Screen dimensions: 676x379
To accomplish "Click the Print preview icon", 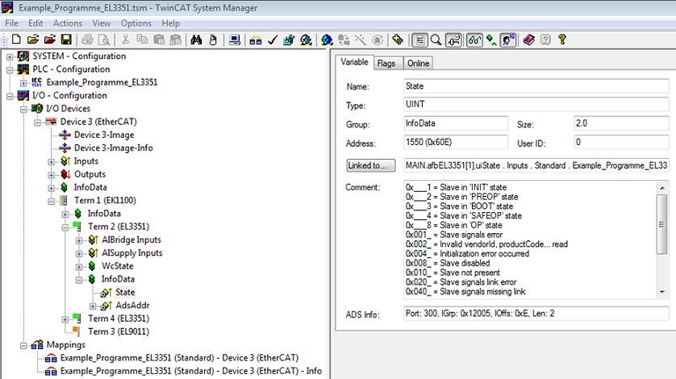I will [104, 40].
